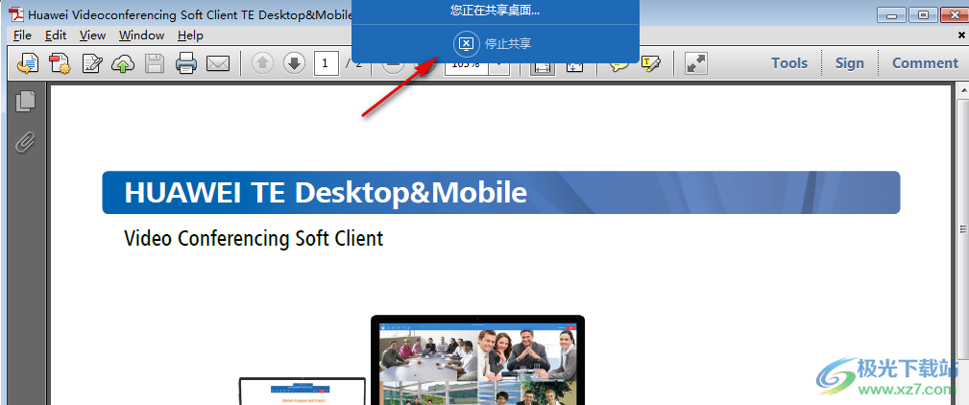Image resolution: width=969 pixels, height=405 pixels.
Task: Open the Comment pane
Action: coord(925,63)
